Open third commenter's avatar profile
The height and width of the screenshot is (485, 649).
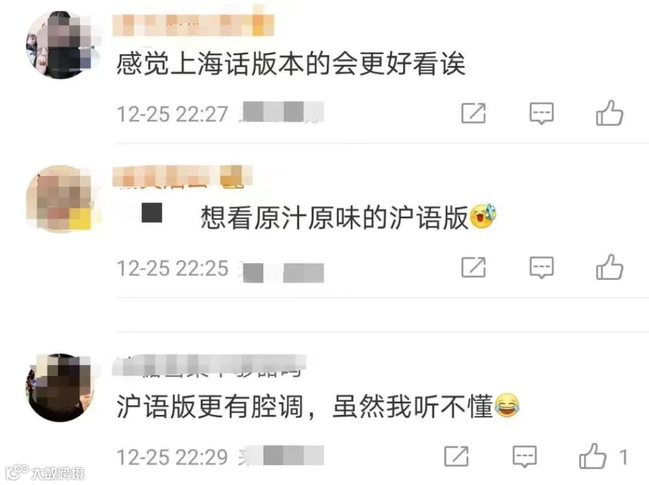(x=61, y=388)
